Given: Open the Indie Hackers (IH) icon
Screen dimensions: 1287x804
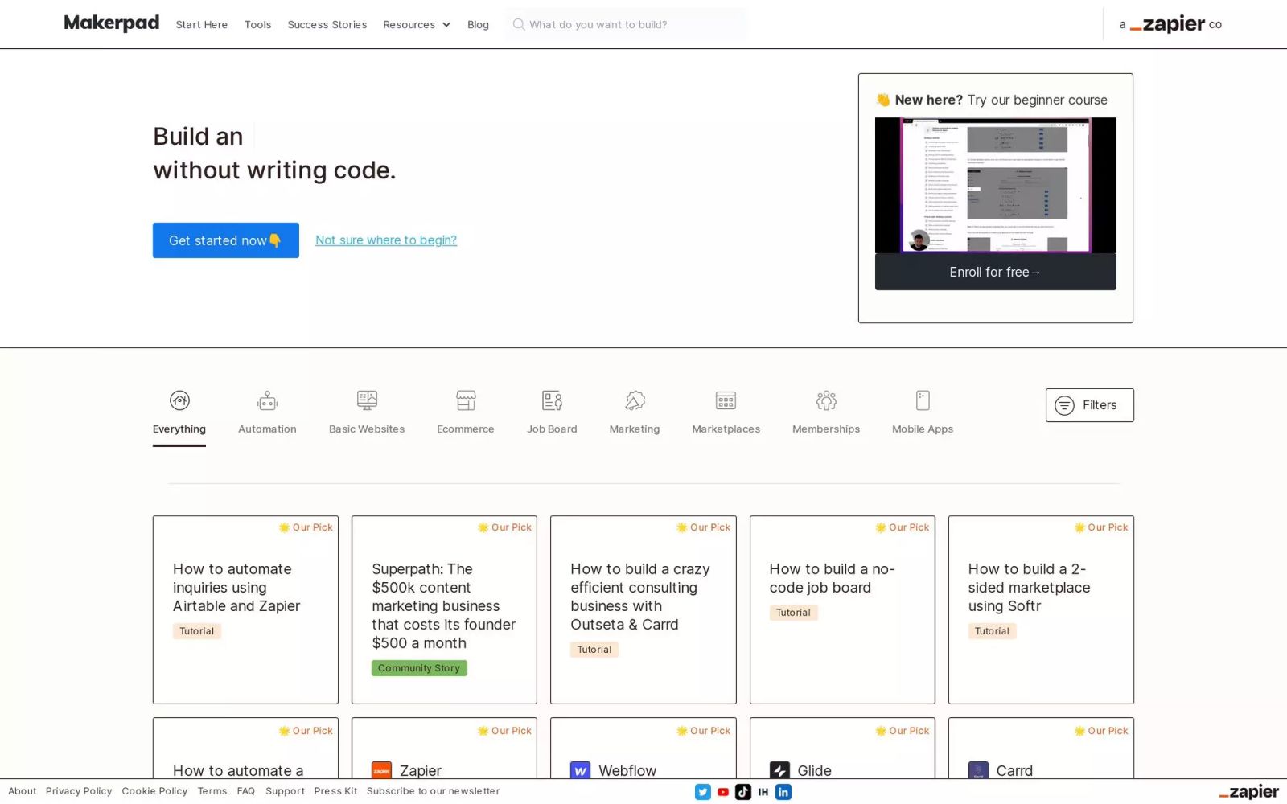Looking at the screenshot, I should point(763,792).
